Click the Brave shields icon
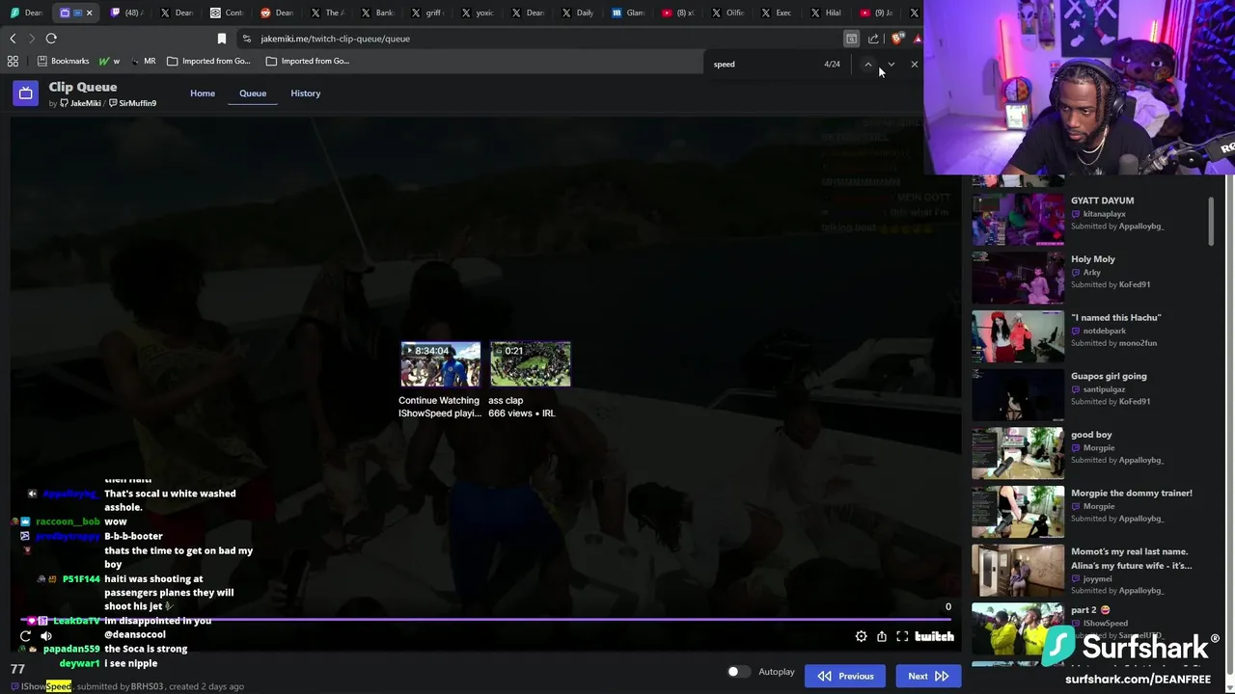Image resolution: width=1235 pixels, height=694 pixels. [897, 39]
